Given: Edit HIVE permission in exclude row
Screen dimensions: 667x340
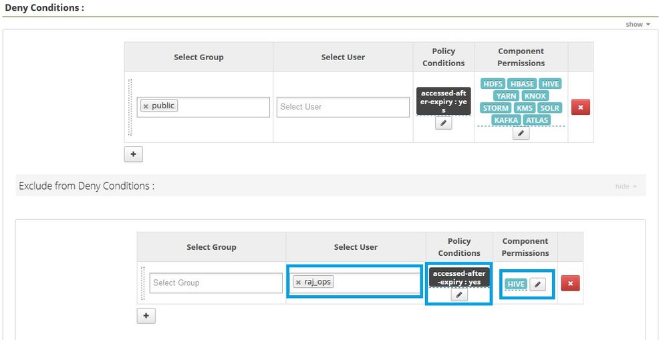Looking at the screenshot, I should point(538,284).
